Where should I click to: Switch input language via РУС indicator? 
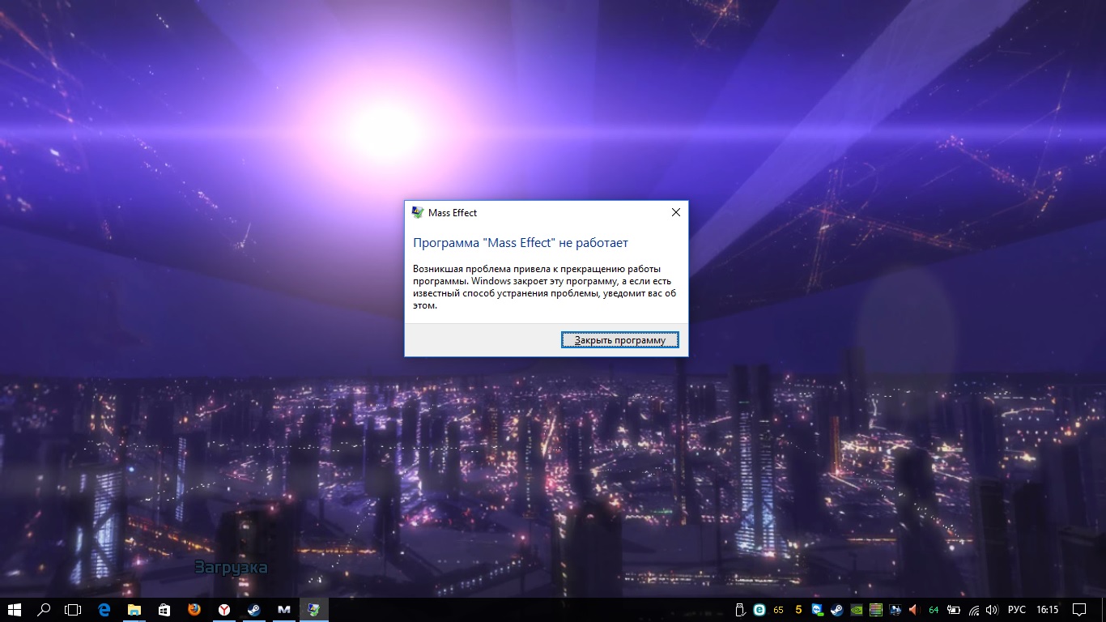tap(1016, 609)
